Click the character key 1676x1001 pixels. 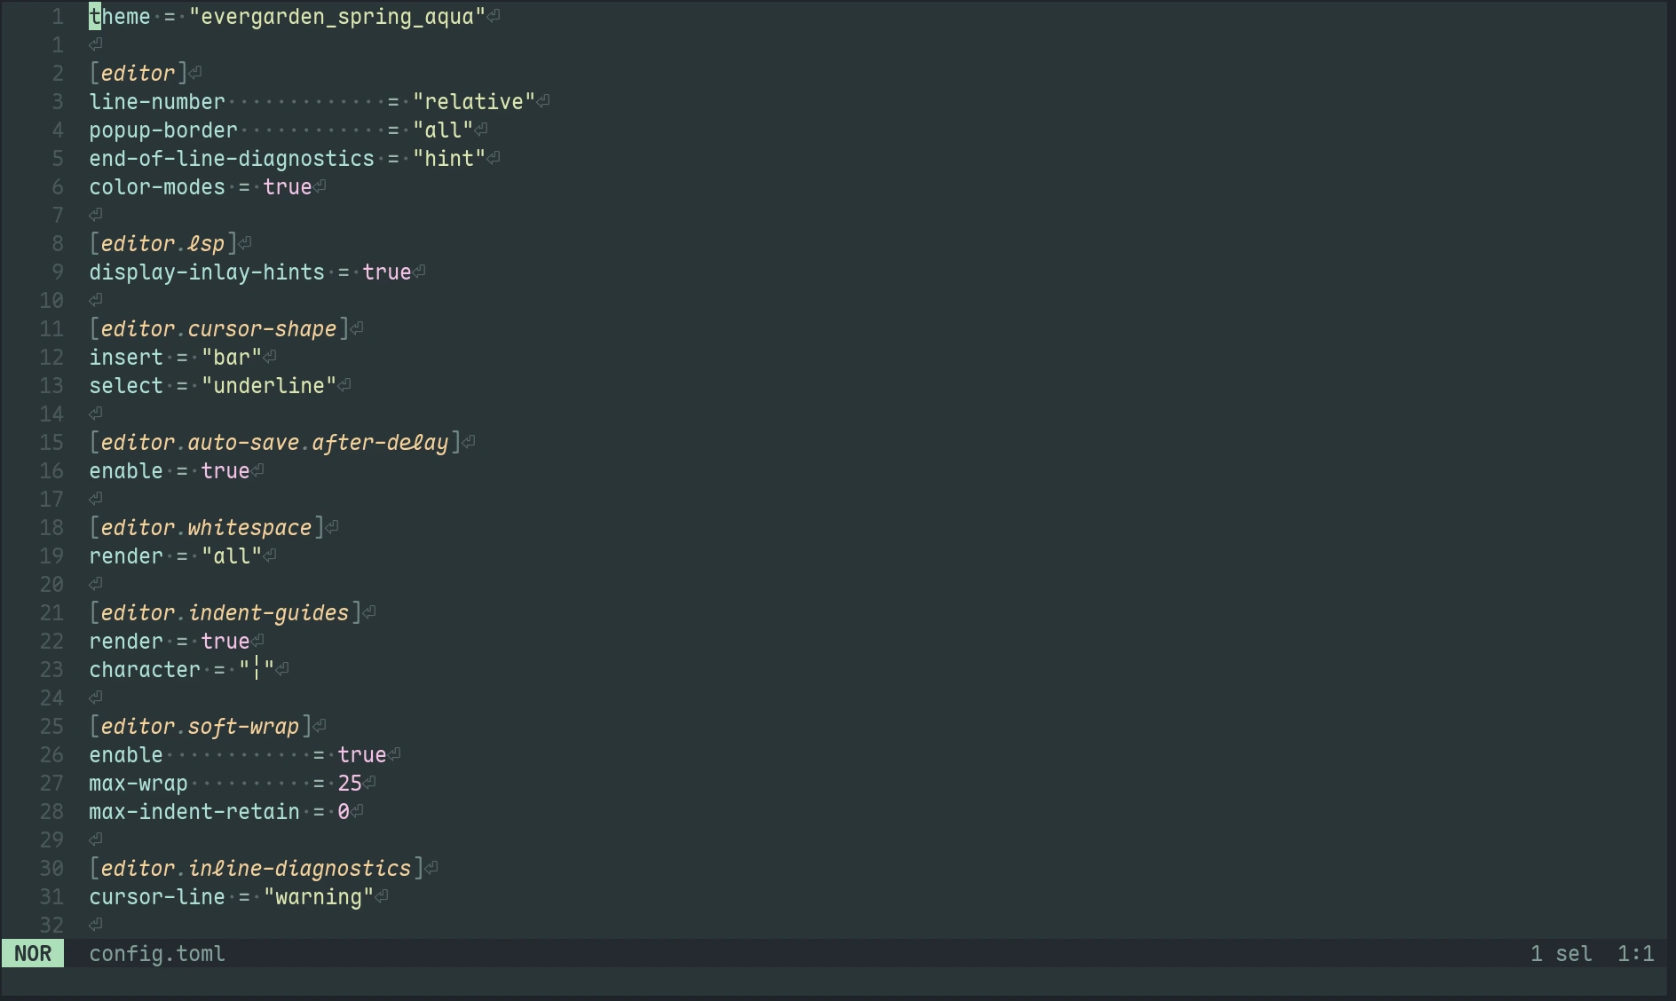click(x=145, y=670)
